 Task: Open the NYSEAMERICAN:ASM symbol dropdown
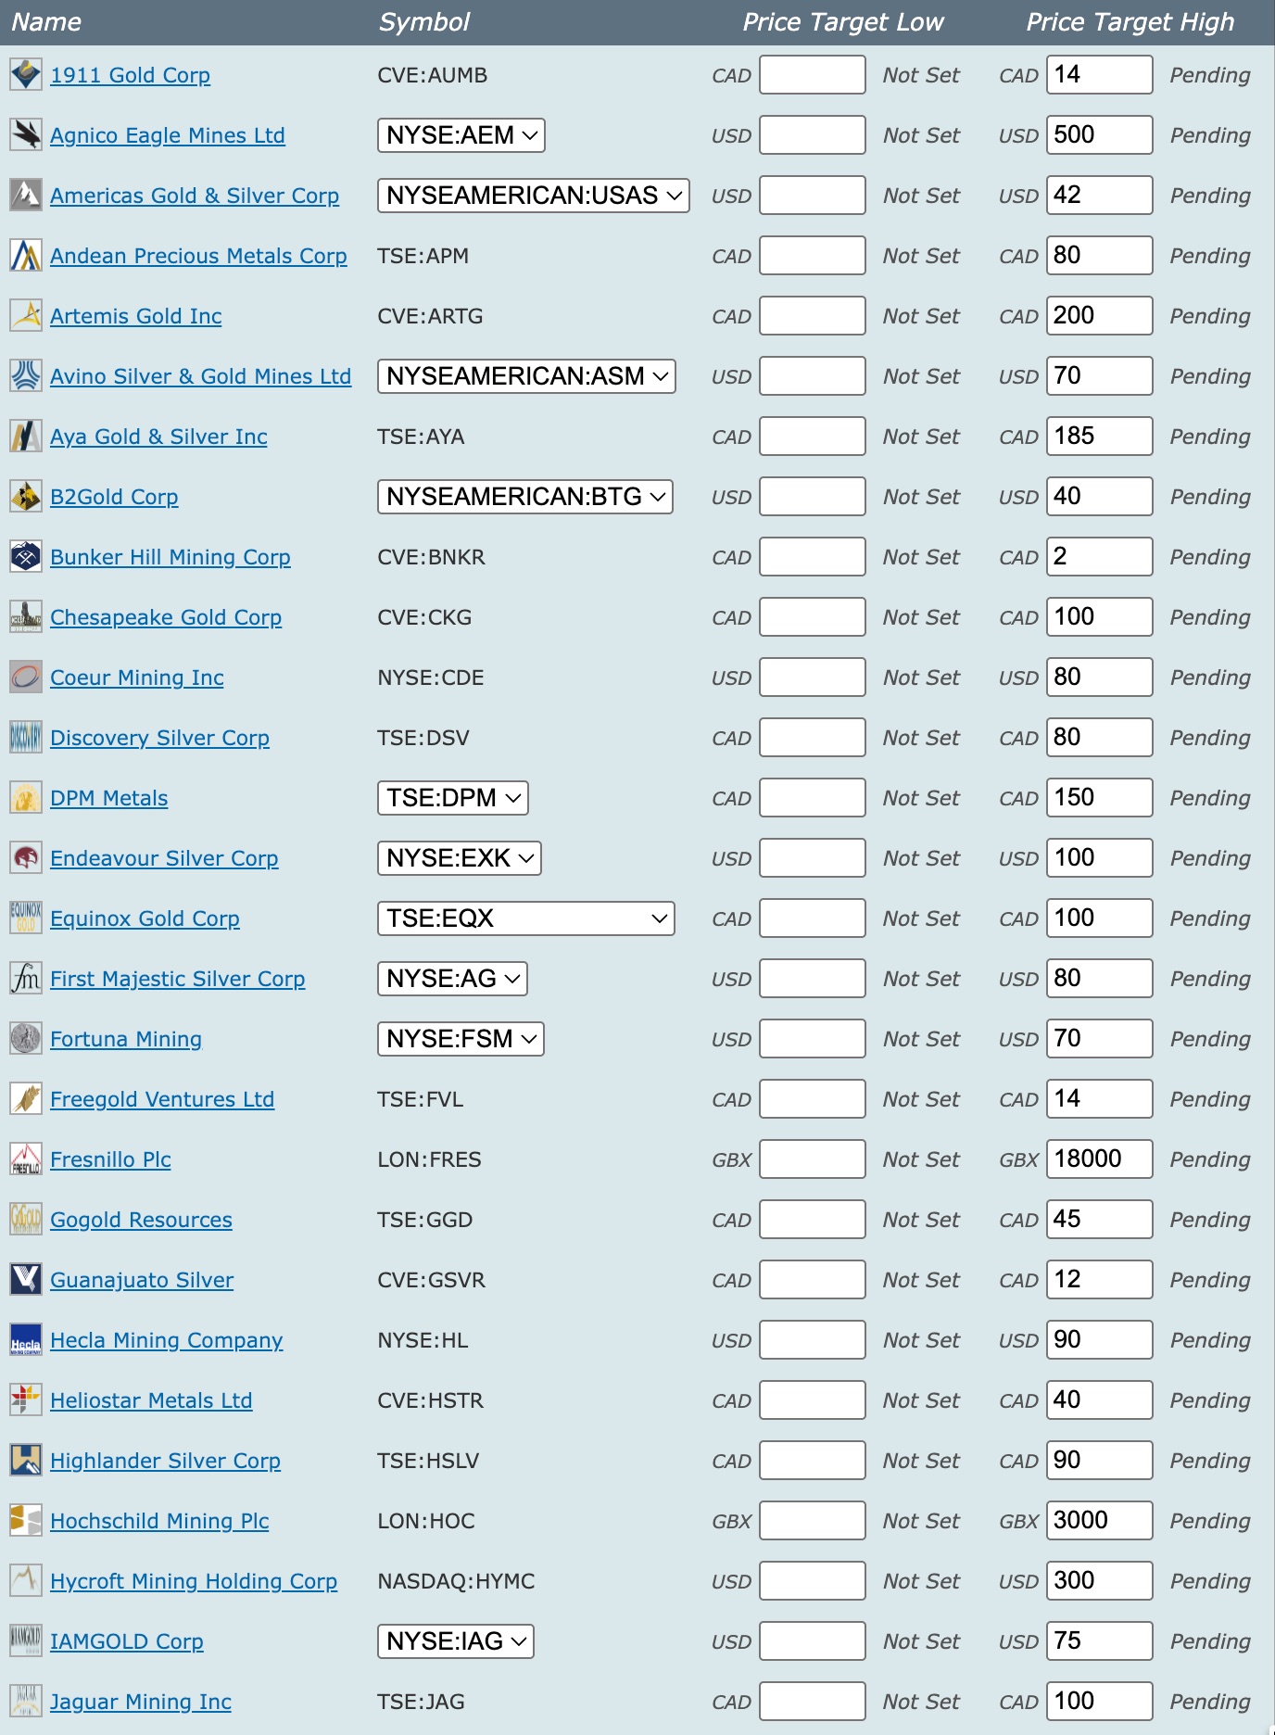pyautogui.click(x=526, y=376)
